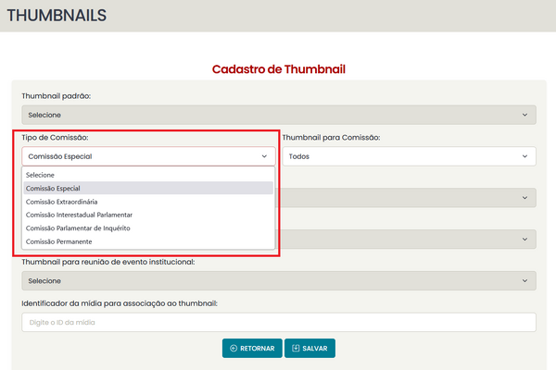
Task: Click the Cadastro de Thumbnail heading
Action: point(279,69)
